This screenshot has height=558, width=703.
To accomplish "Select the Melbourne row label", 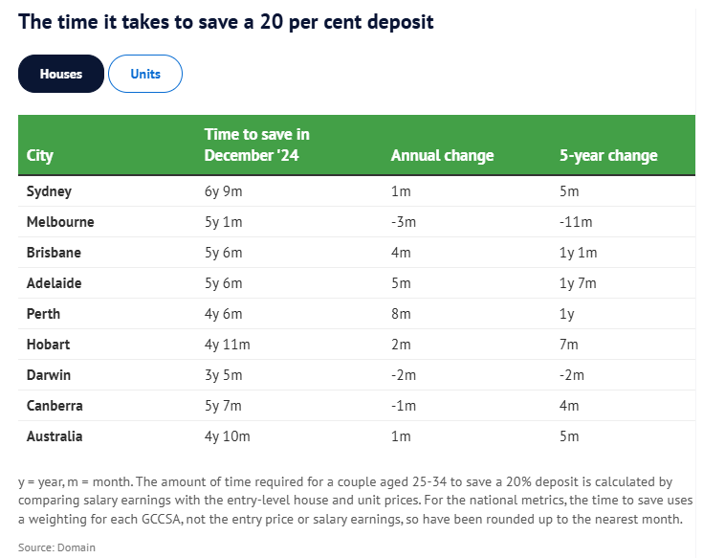I will pyautogui.click(x=60, y=222).
